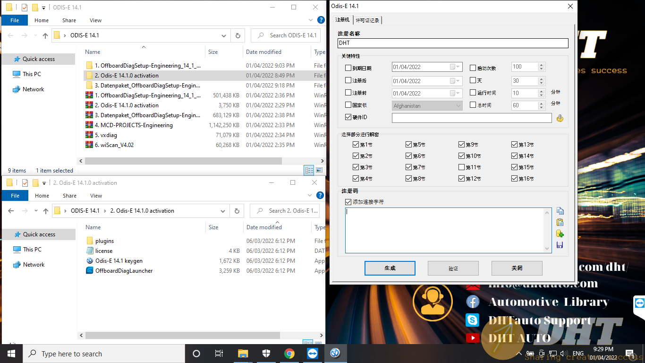
Task: Uncheck the 添加连接字符 checkbox
Action: pyautogui.click(x=348, y=202)
